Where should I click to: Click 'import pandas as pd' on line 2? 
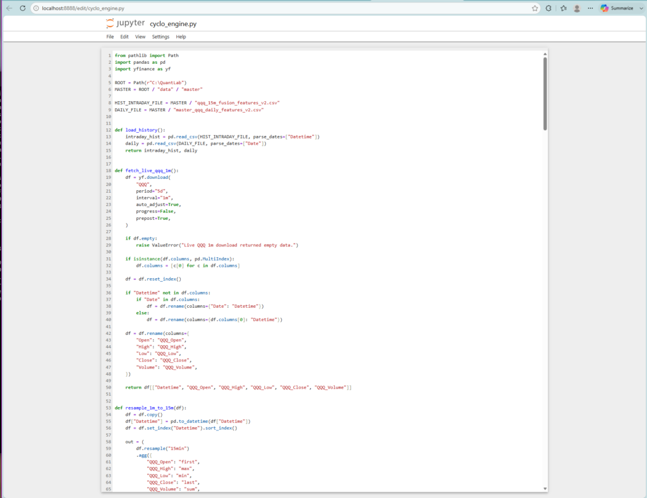click(x=140, y=63)
